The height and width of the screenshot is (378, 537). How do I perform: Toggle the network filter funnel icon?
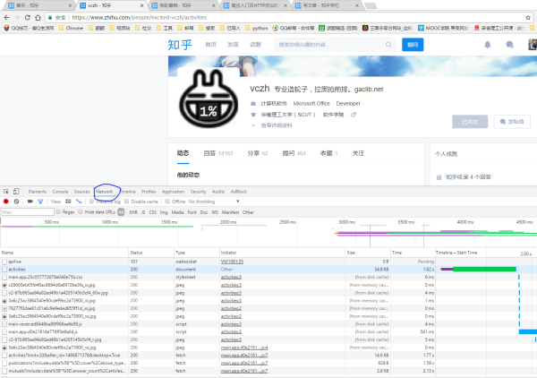[x=38, y=202]
